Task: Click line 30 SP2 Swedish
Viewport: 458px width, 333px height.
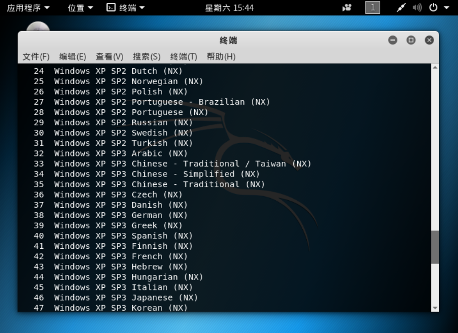Action: [x=113, y=133]
